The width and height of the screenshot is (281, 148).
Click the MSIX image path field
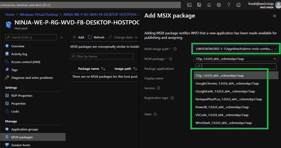tap(236, 49)
